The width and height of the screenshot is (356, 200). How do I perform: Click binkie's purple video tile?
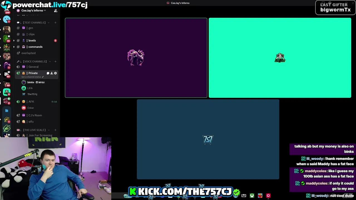pos(136,58)
